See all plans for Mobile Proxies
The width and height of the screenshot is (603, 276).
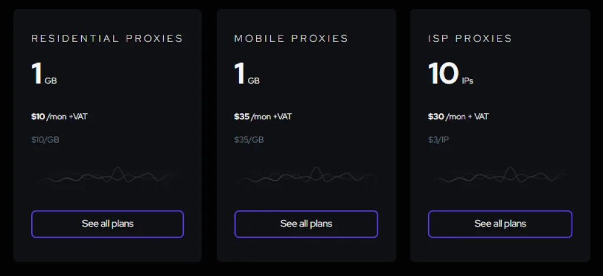306,224
